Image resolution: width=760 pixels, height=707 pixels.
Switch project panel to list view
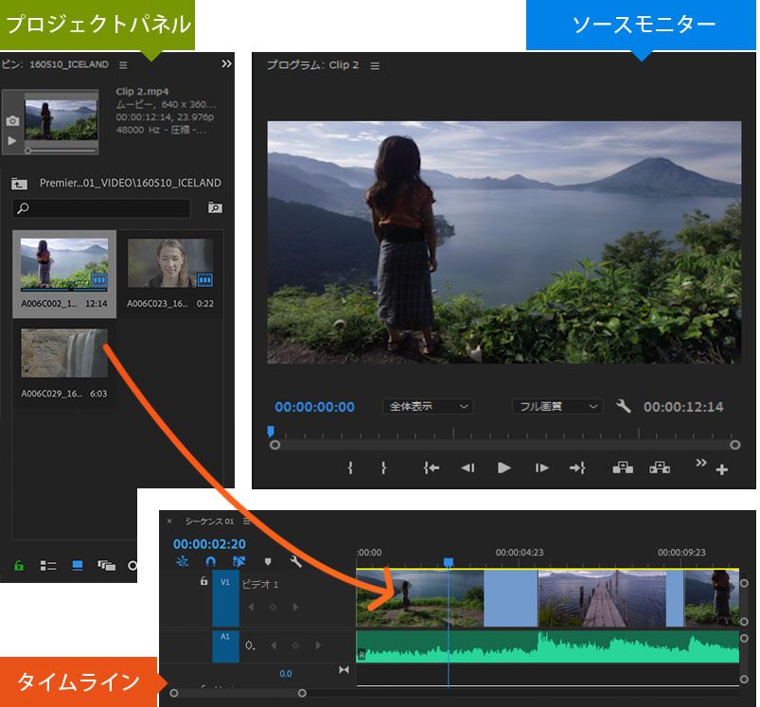48,566
